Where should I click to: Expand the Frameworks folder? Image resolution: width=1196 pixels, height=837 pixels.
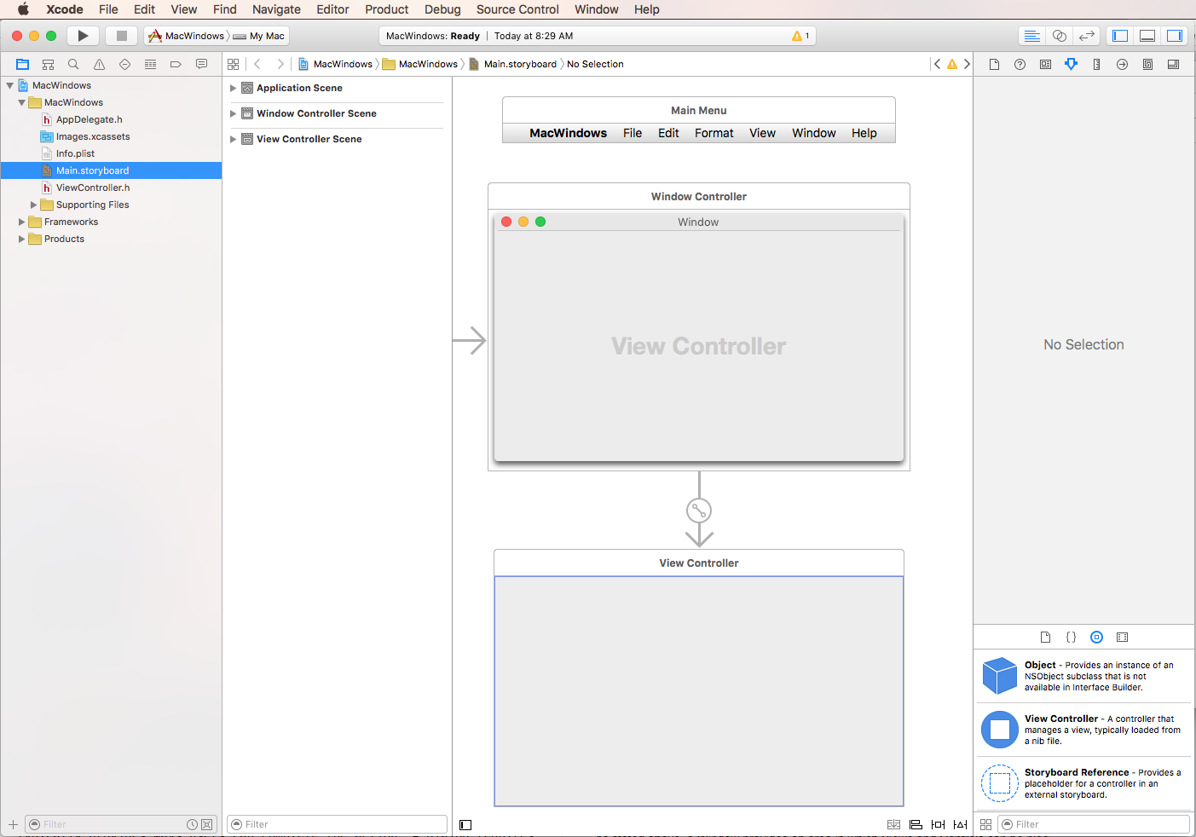pos(22,222)
